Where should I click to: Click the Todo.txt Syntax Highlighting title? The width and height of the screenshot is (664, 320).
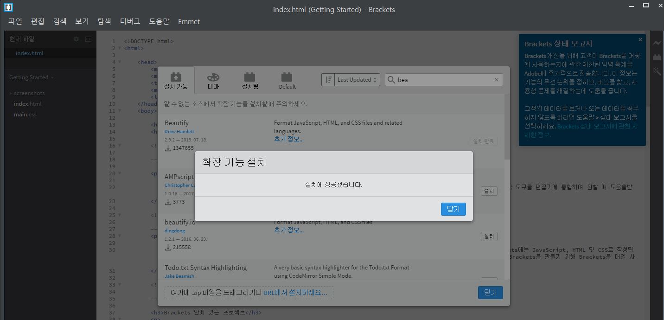click(205, 268)
